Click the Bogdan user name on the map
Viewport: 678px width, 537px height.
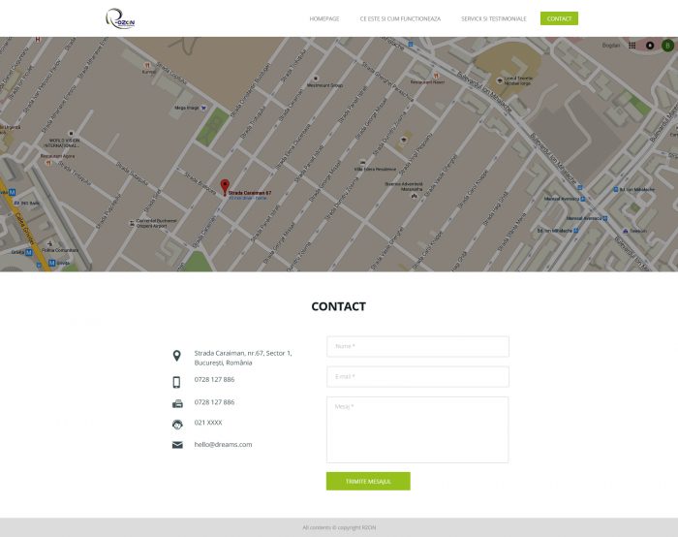(x=611, y=46)
